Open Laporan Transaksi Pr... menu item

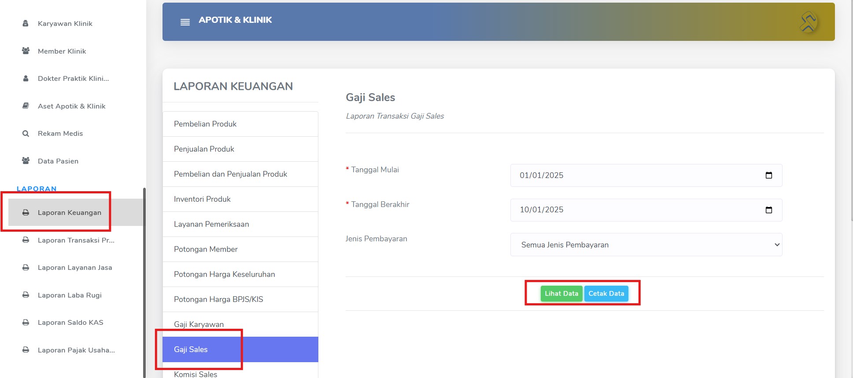pos(76,240)
